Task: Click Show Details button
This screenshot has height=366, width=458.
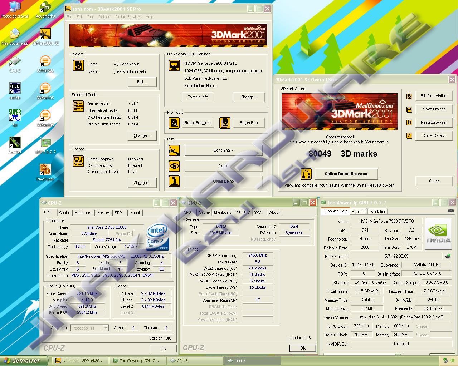Action: (x=434, y=136)
